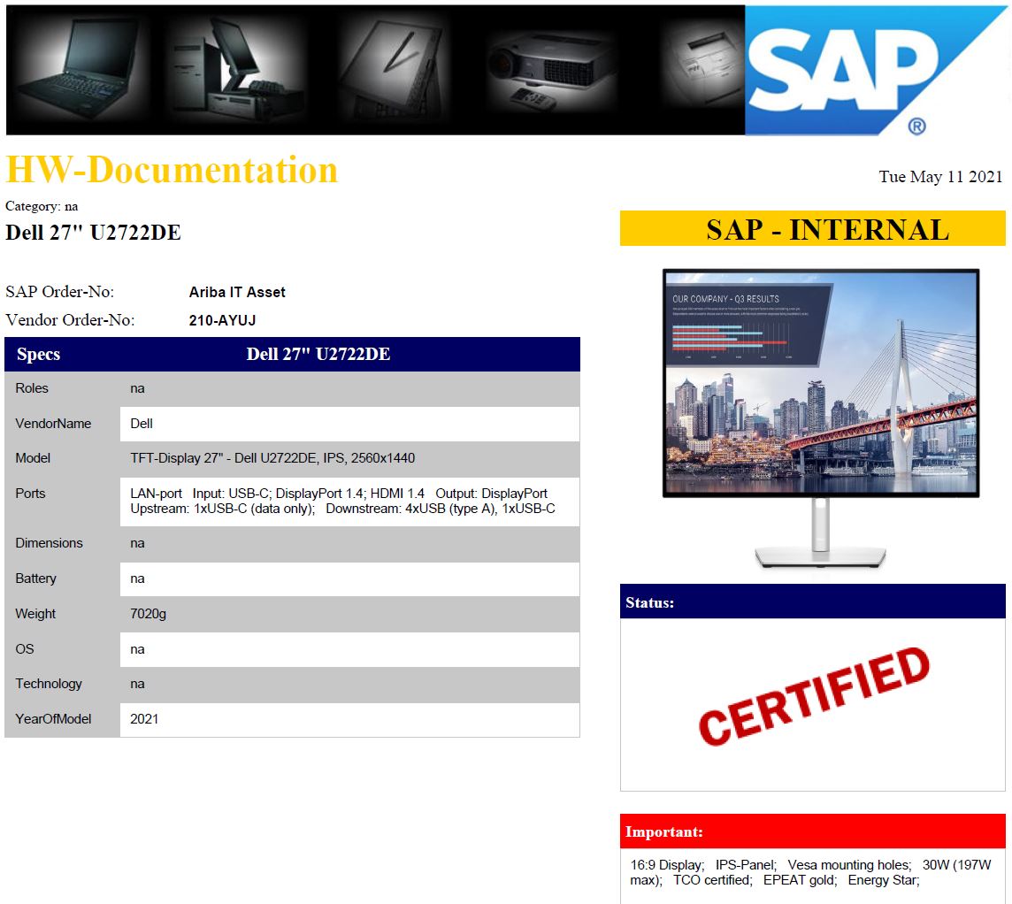1012x904 pixels.
Task: Click the OS row label
Action: tap(25, 649)
